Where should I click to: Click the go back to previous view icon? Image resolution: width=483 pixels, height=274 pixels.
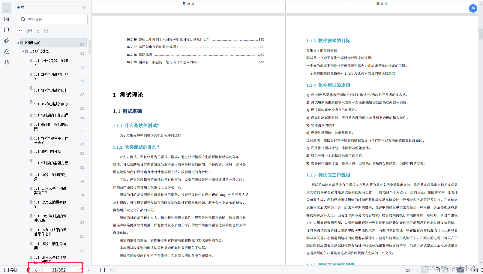103,270
